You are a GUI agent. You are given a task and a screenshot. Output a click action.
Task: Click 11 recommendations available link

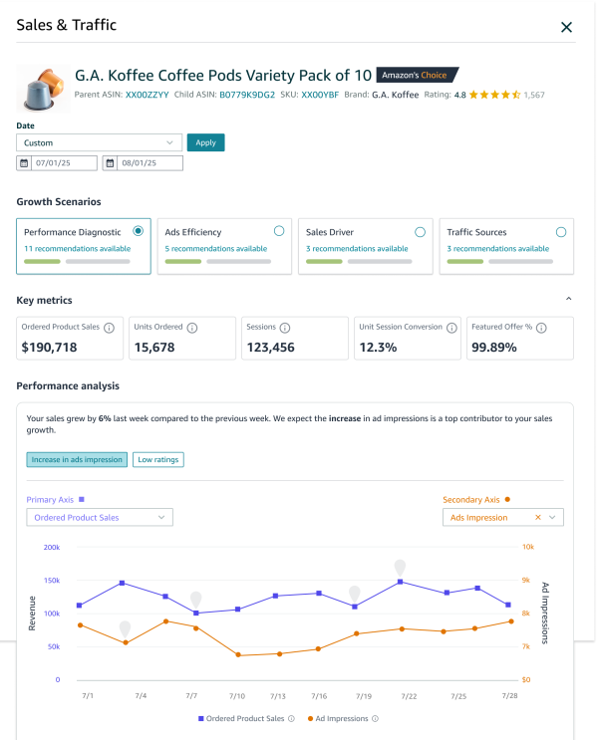[x=78, y=248]
